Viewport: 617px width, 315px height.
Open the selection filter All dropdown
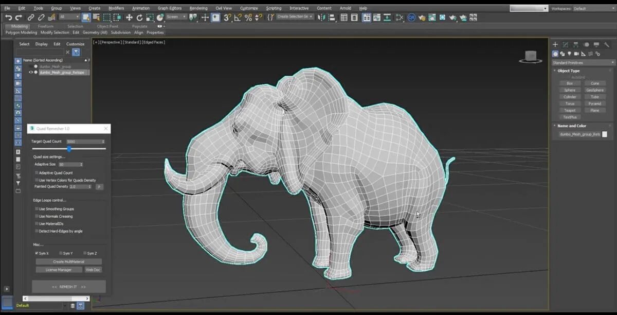69,17
